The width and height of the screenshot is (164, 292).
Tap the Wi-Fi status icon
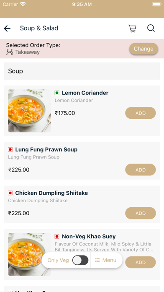(x=23, y=4)
